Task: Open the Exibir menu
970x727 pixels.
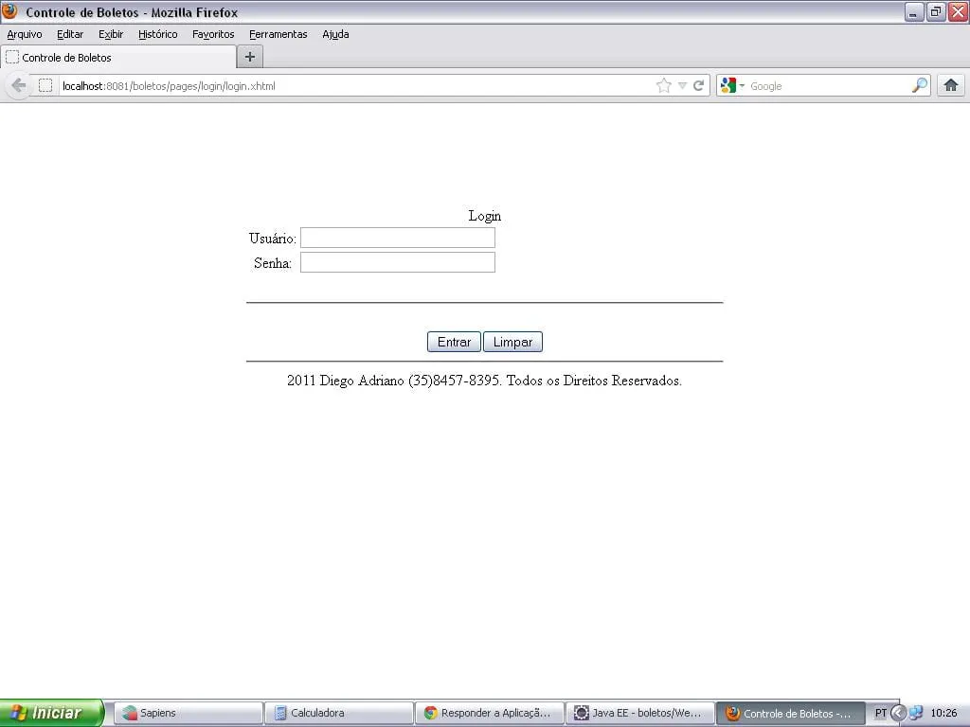Action: pyautogui.click(x=111, y=34)
